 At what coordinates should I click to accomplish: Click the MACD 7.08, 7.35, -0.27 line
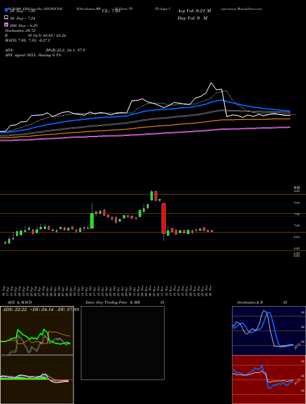click(x=28, y=40)
